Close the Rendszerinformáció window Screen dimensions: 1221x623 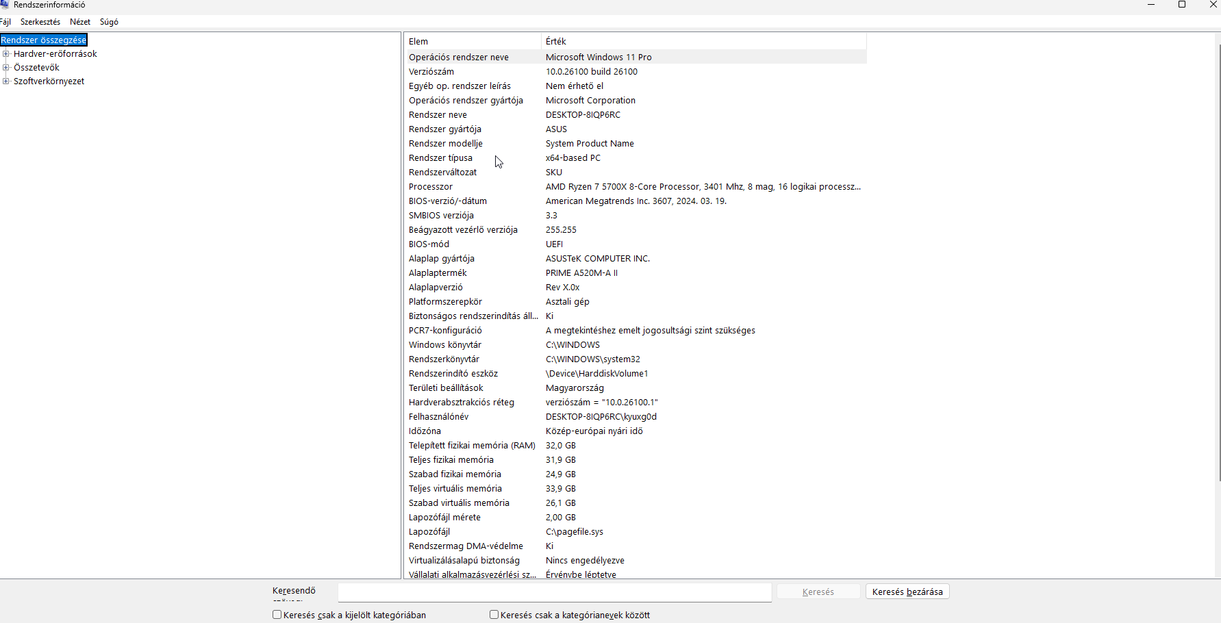(1213, 5)
